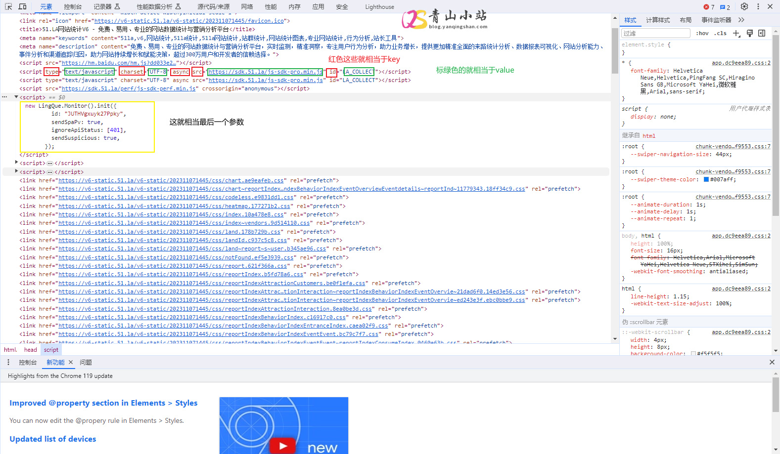Collapse the selected <script> == $0 node

click(x=16, y=97)
